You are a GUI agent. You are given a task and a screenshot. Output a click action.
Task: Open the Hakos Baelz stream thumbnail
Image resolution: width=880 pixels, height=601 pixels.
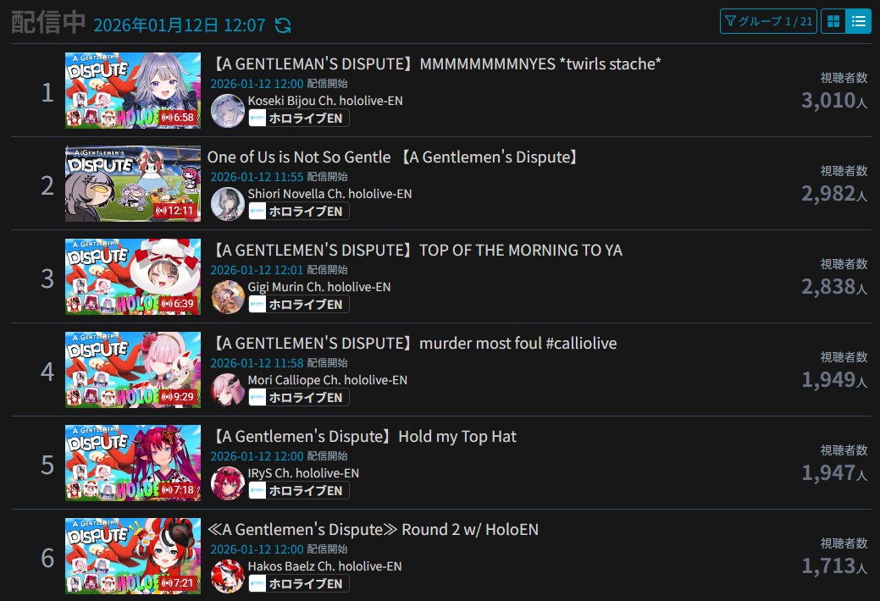click(133, 556)
